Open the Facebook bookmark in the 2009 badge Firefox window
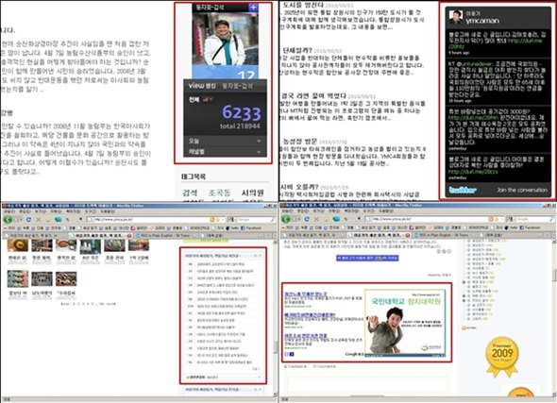 [x=530, y=227]
